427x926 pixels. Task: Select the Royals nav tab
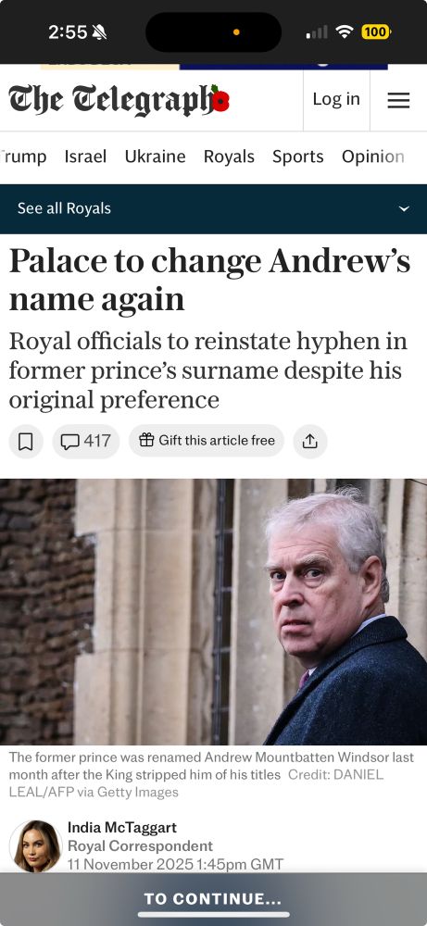point(229,156)
